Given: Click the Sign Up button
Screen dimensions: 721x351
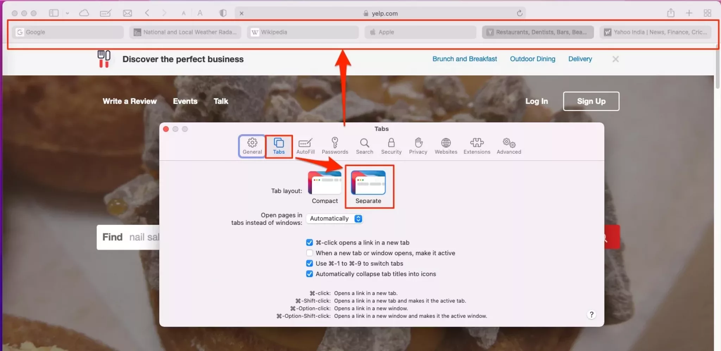Looking at the screenshot, I should [591, 101].
